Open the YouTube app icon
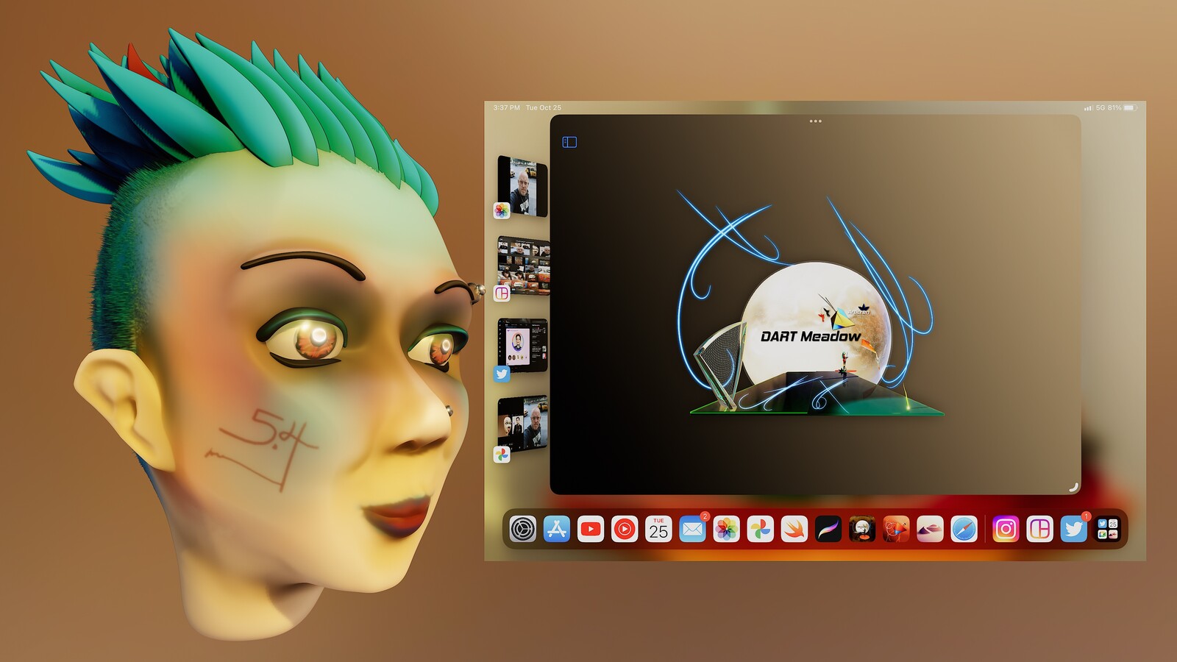The image size is (1177, 662). [x=591, y=529]
